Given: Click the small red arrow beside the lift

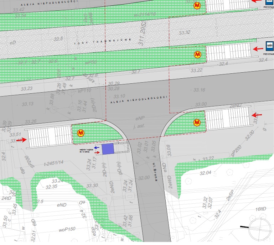Looking at the screenshot, I should click(97, 152).
